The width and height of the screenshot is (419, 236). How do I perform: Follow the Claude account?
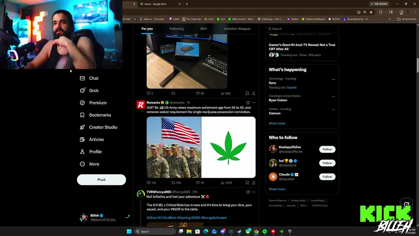coord(327,177)
